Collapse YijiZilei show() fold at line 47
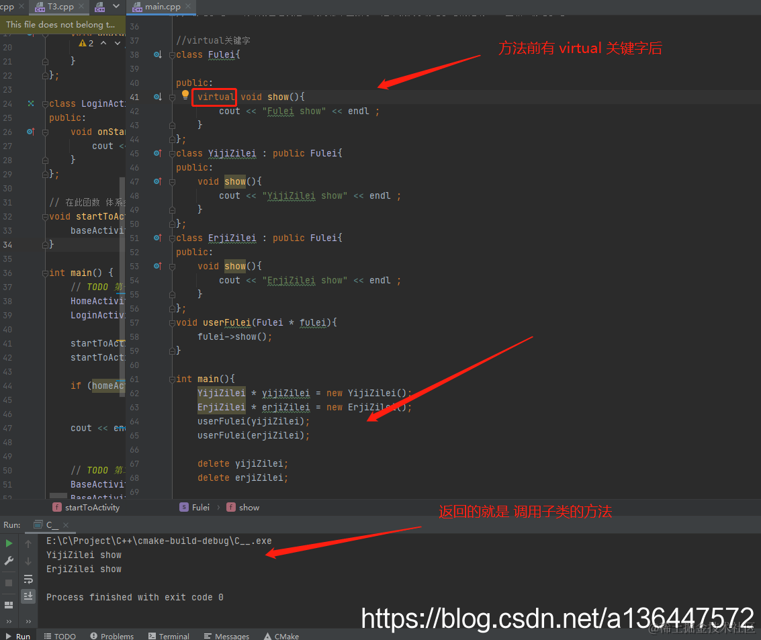Screen dimensions: 761x640 coord(172,182)
